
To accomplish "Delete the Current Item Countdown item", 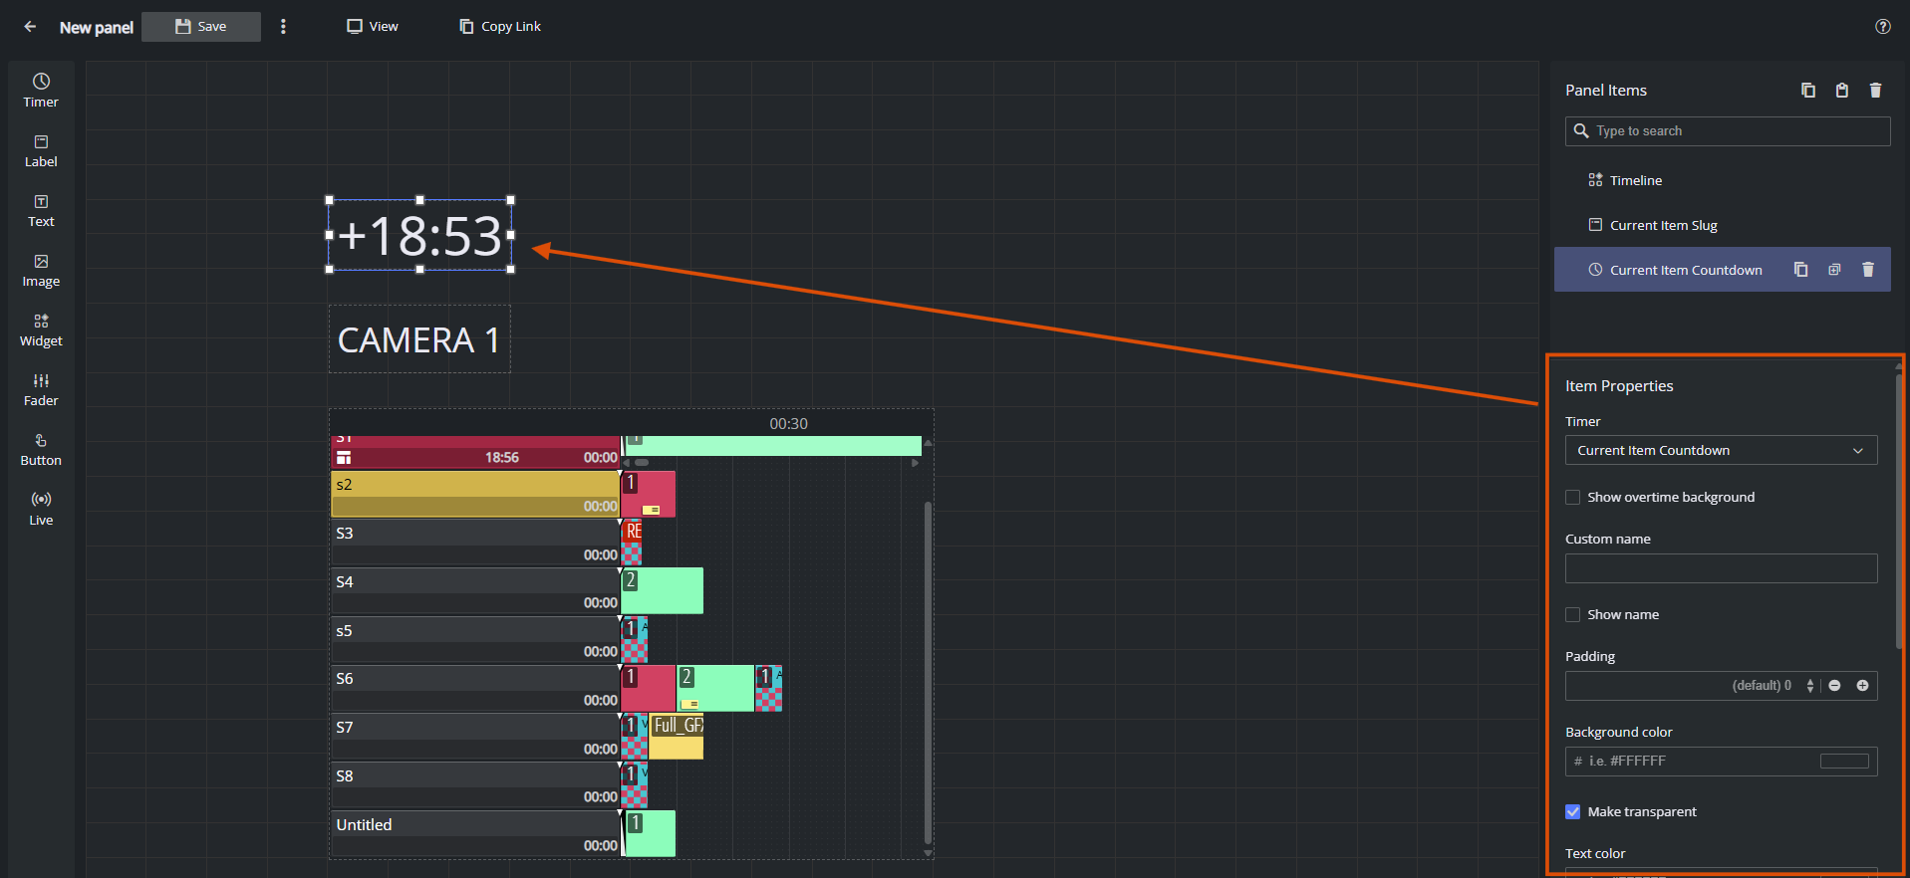I will [1868, 270].
